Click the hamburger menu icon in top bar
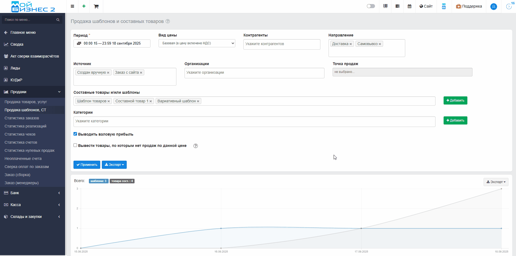 72,6
